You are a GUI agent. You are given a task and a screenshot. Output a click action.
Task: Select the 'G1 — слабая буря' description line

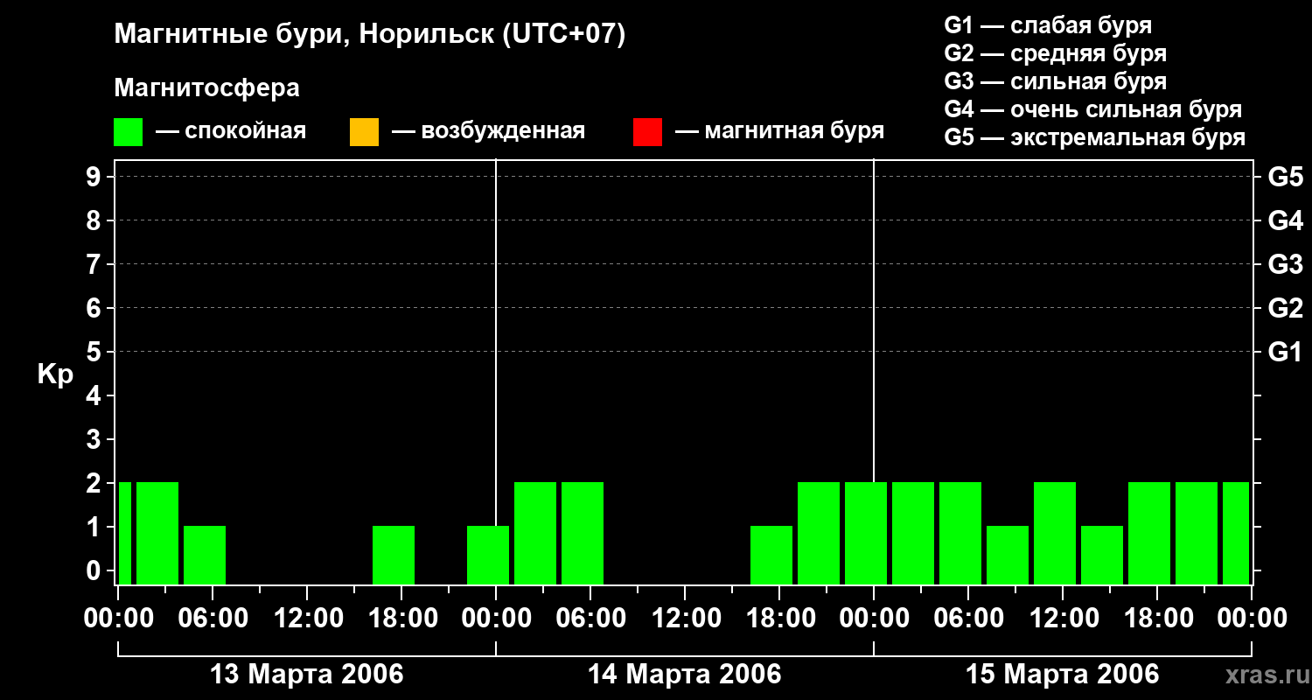[1048, 25]
